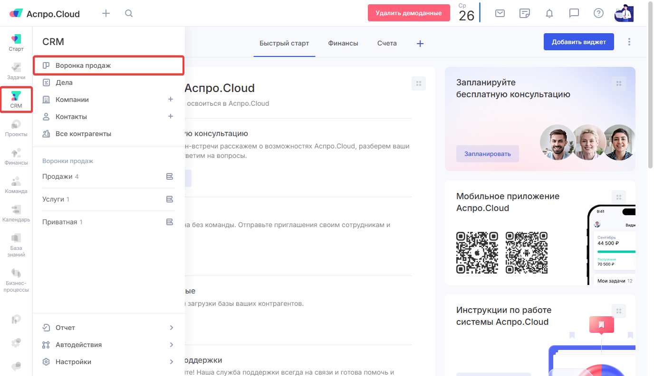Expand the Отчет submenu
This screenshot has width=654, height=376.
pos(172,328)
